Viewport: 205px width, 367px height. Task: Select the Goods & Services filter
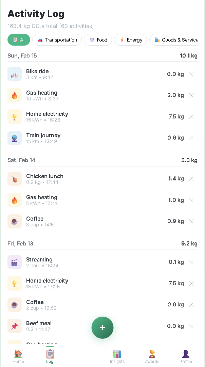[173, 40]
